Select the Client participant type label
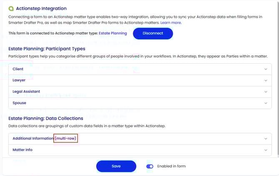The height and width of the screenshot is (176, 279). [18, 69]
